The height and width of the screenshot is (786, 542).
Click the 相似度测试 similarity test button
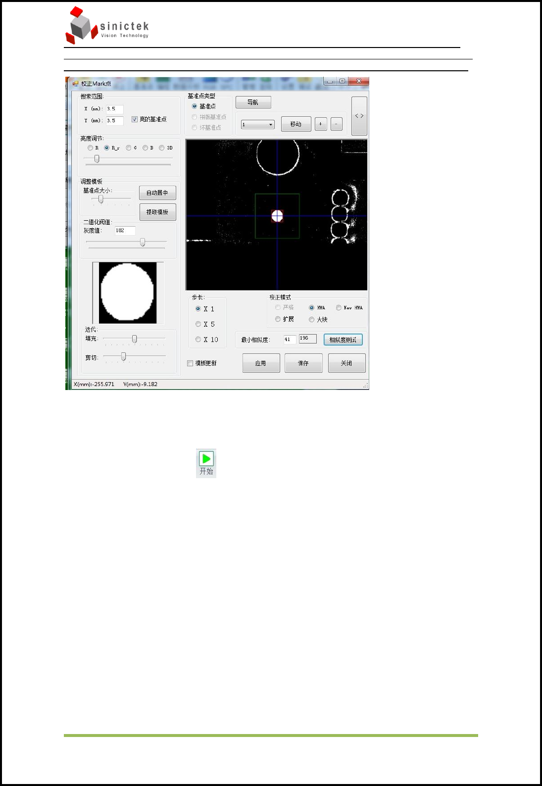(343, 340)
